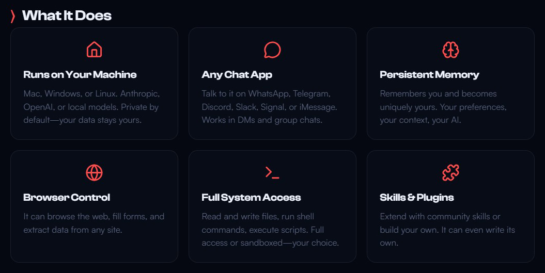Click the Persistent Memory heading
This screenshot has height=273, width=545.
[x=429, y=74]
